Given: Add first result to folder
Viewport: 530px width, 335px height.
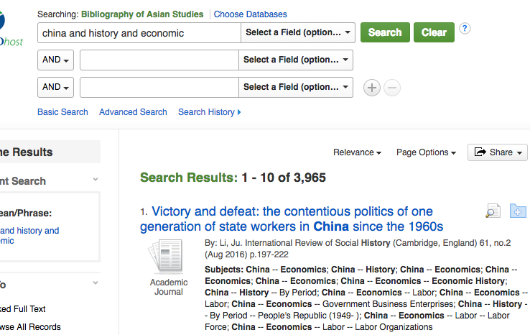Looking at the screenshot, I should (517, 211).
